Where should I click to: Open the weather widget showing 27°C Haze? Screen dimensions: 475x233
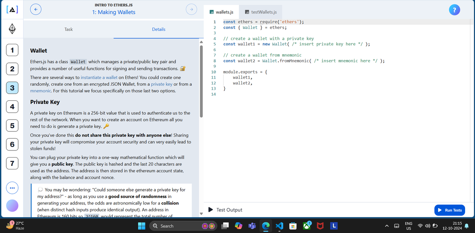click(15, 226)
